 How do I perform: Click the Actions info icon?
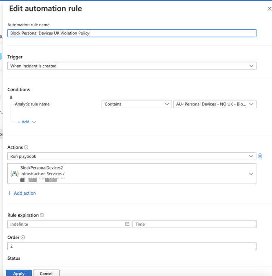(26, 147)
